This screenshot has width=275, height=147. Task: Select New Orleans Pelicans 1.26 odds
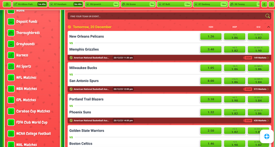click(x=211, y=37)
